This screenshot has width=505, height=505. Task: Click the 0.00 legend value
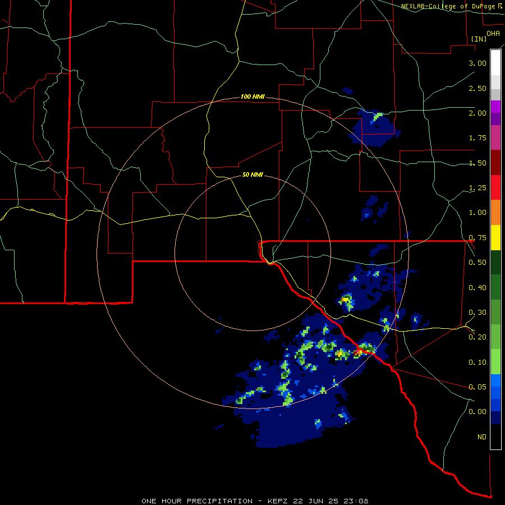(x=478, y=412)
